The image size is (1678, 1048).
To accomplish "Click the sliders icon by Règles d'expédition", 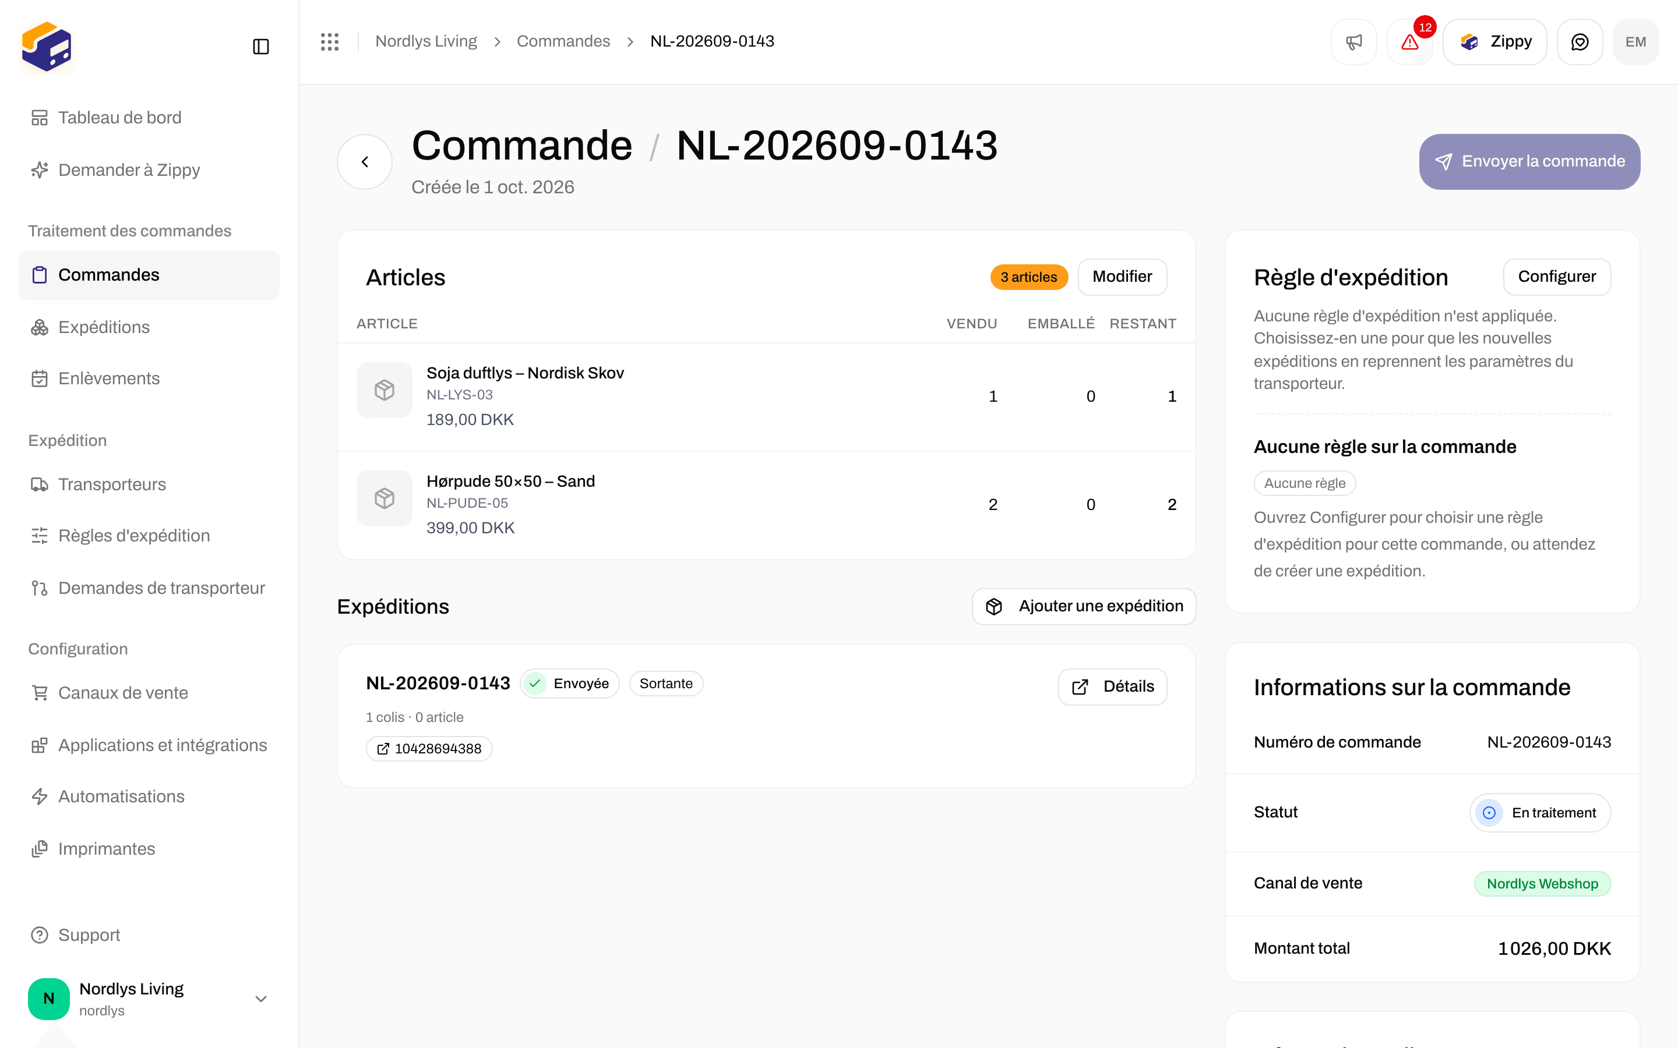I will tap(40, 536).
